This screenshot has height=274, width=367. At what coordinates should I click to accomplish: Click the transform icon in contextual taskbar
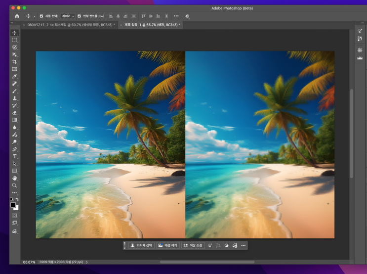click(x=218, y=245)
